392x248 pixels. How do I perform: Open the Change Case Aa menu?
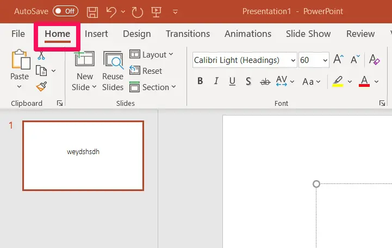311,81
